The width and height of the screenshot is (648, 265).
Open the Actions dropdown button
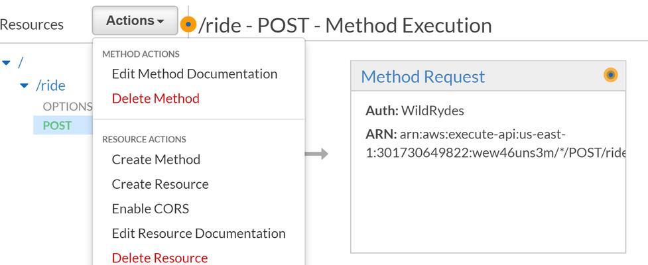[x=135, y=21]
